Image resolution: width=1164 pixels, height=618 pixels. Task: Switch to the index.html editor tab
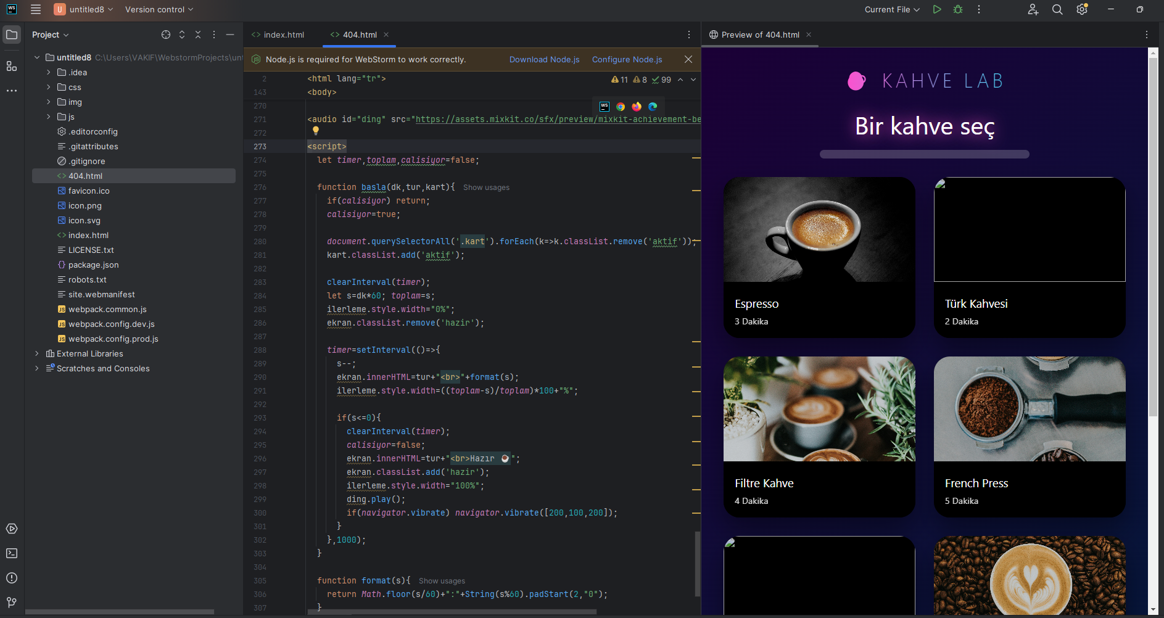278,35
